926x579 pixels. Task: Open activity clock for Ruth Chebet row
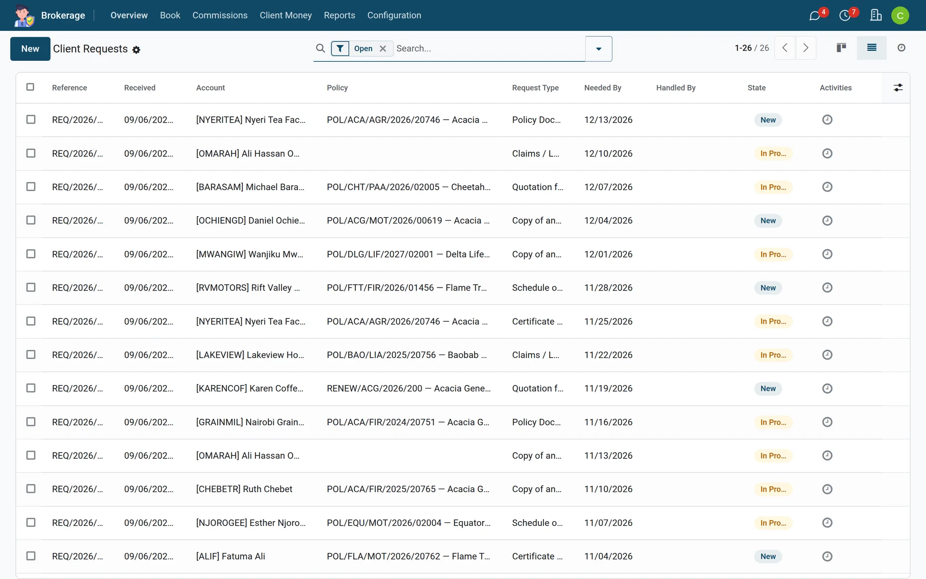tap(827, 489)
